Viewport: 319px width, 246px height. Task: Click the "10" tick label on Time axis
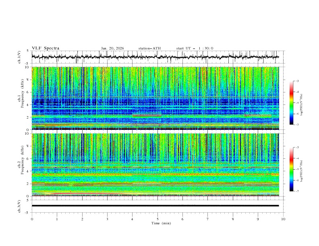pyautogui.click(x=283, y=219)
